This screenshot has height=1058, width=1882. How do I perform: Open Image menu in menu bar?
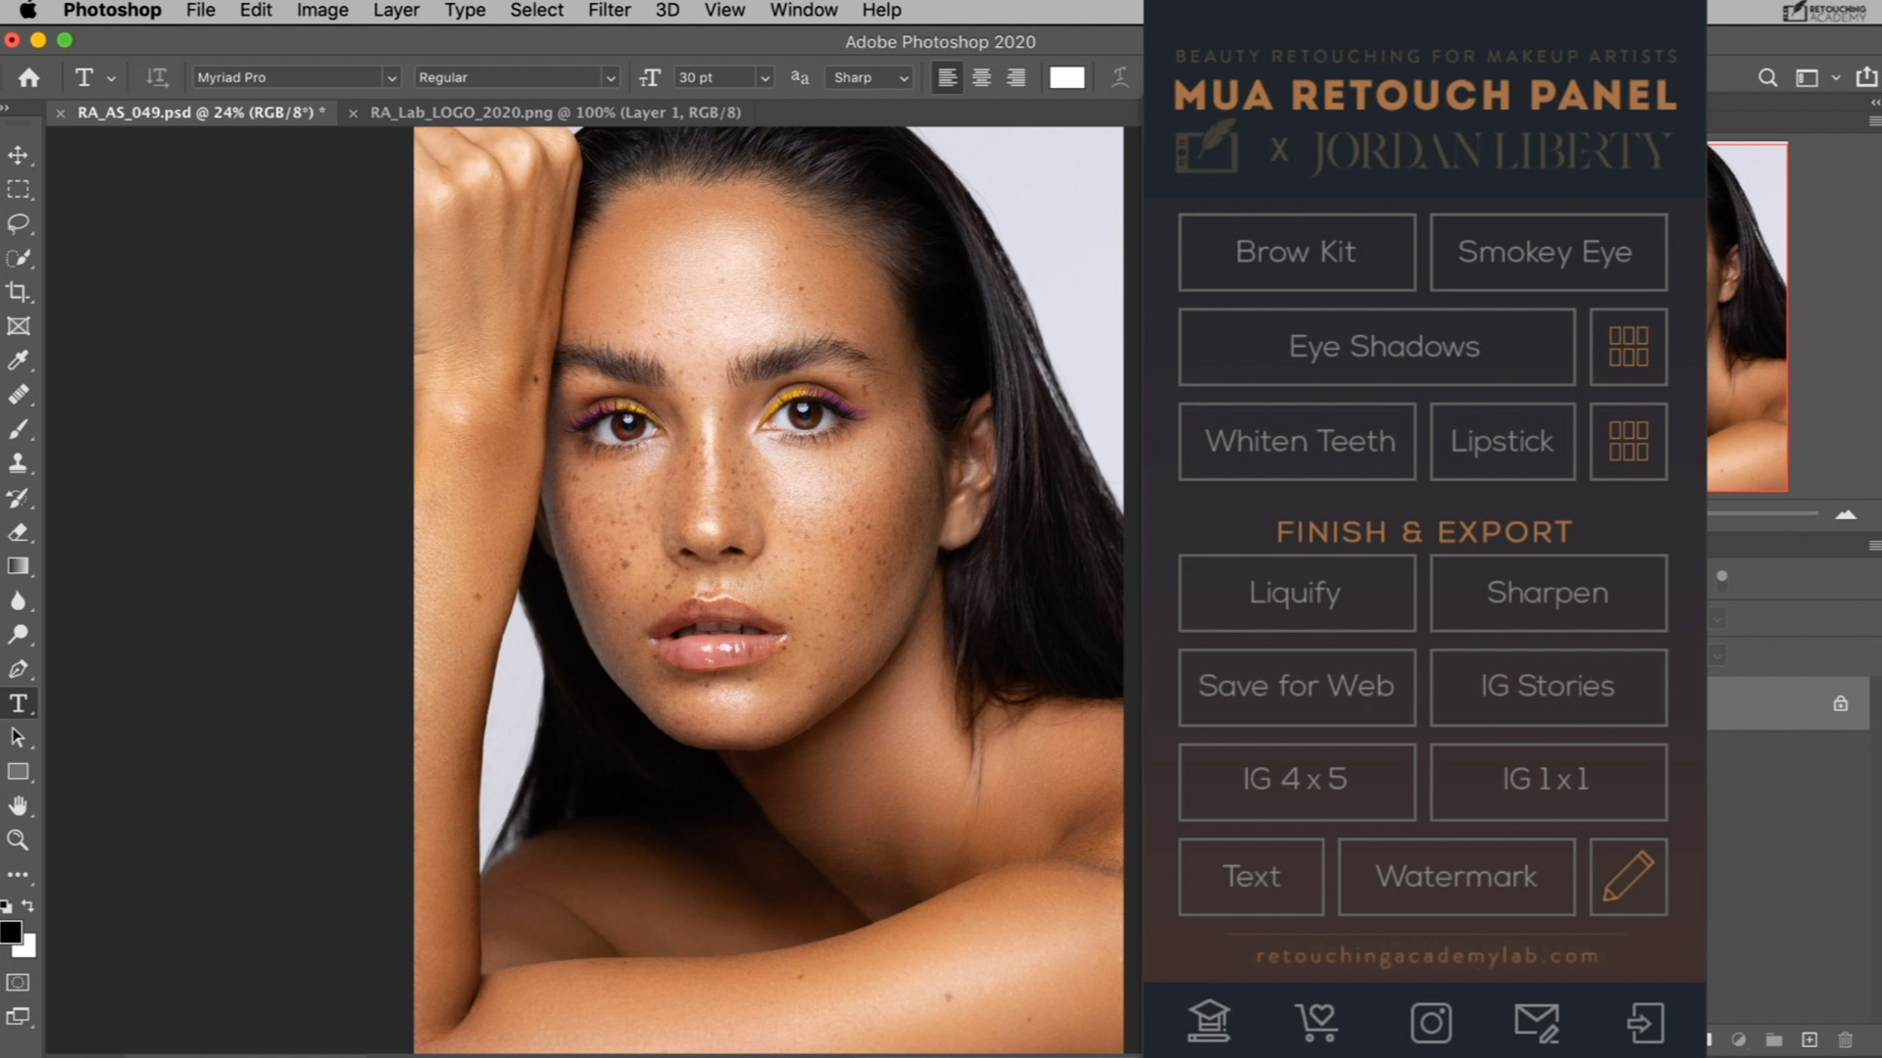(x=321, y=11)
